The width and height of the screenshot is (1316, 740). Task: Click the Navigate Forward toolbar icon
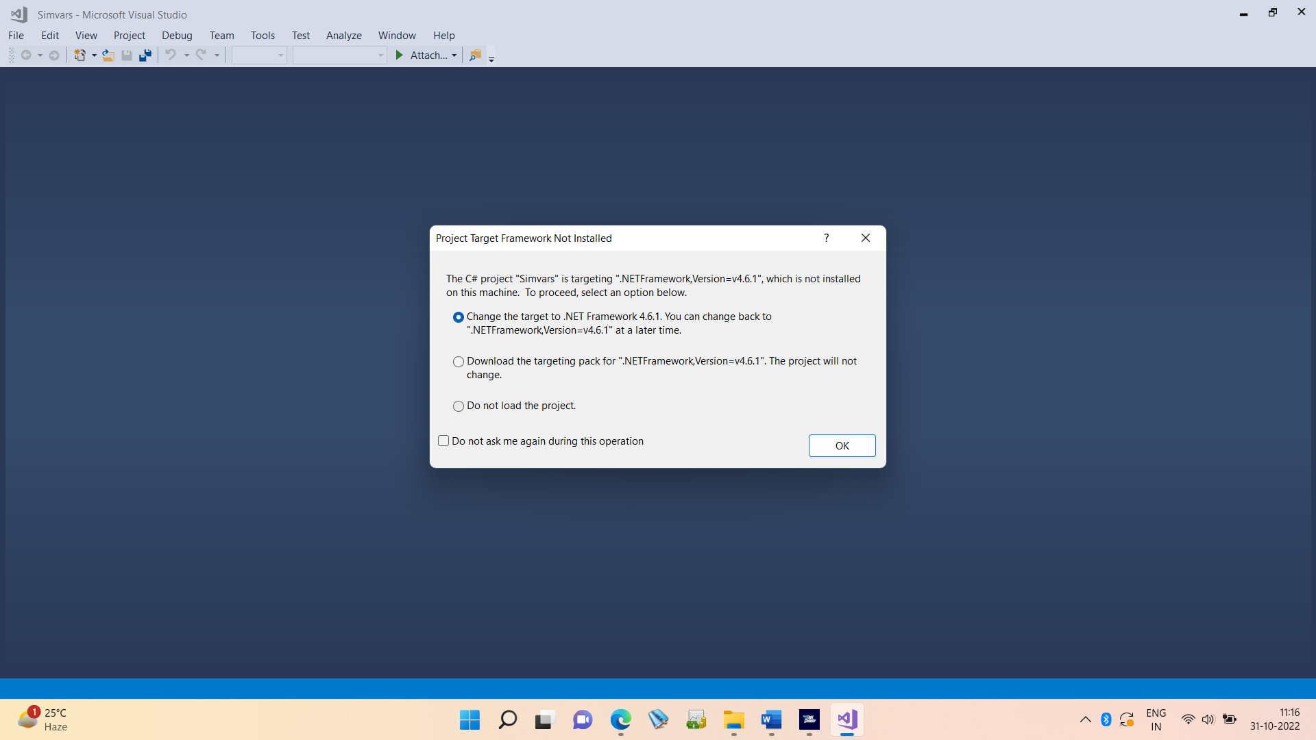click(x=53, y=55)
